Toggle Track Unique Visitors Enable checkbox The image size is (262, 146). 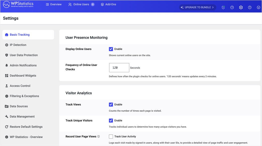pyautogui.click(x=111, y=120)
